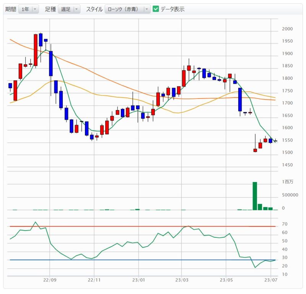
Task: Click the 23/05 date label on the time axis
Action: [x=226, y=280]
